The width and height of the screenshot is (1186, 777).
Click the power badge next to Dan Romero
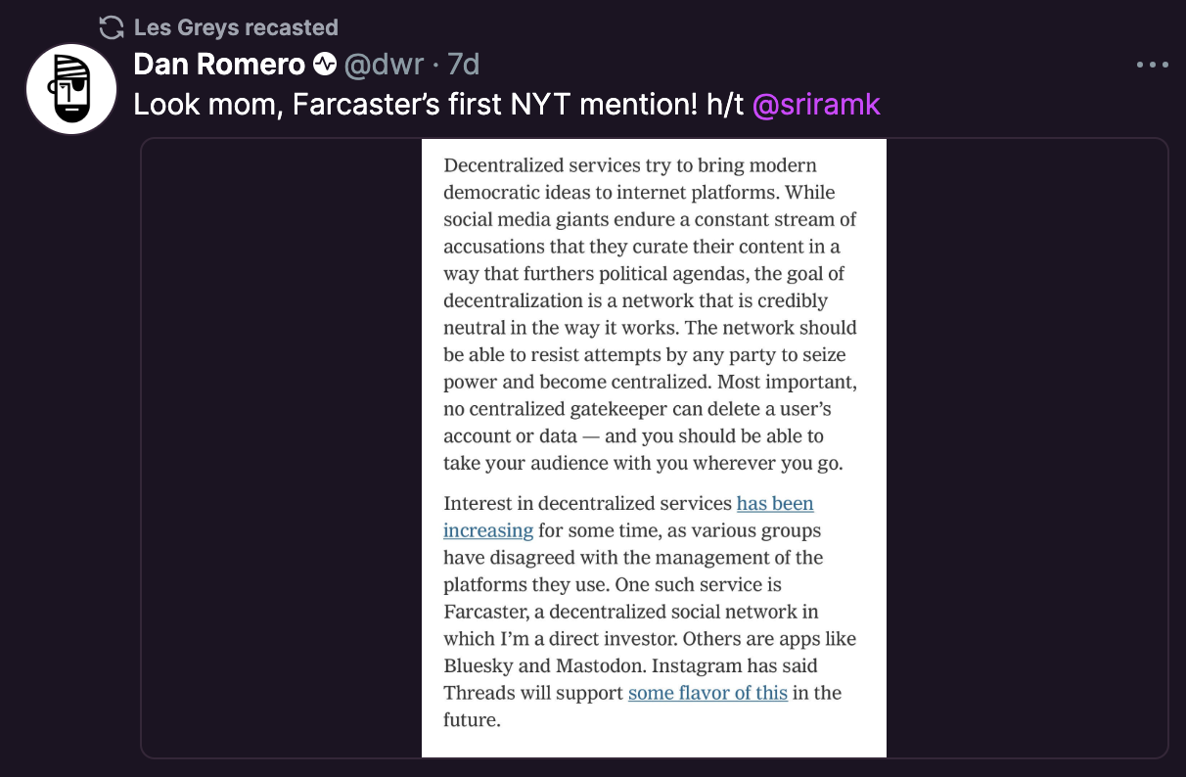(x=325, y=66)
